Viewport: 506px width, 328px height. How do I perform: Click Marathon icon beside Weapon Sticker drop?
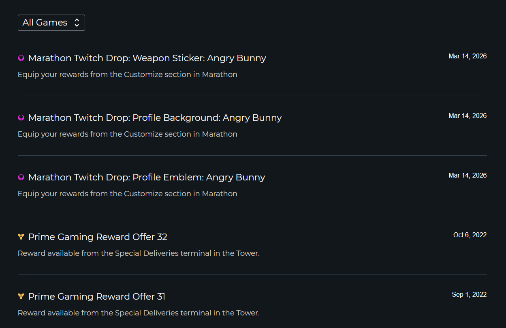coord(21,58)
